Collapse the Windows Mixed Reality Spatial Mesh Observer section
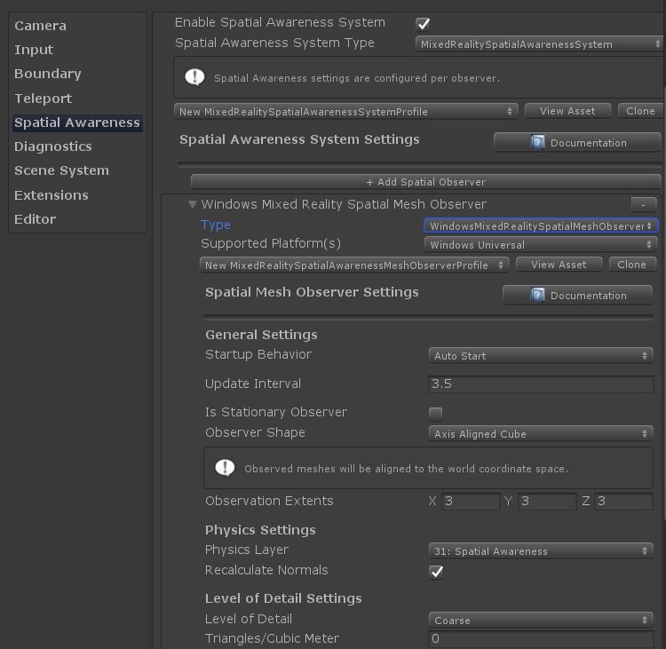The width and height of the screenshot is (666, 649). coord(193,204)
